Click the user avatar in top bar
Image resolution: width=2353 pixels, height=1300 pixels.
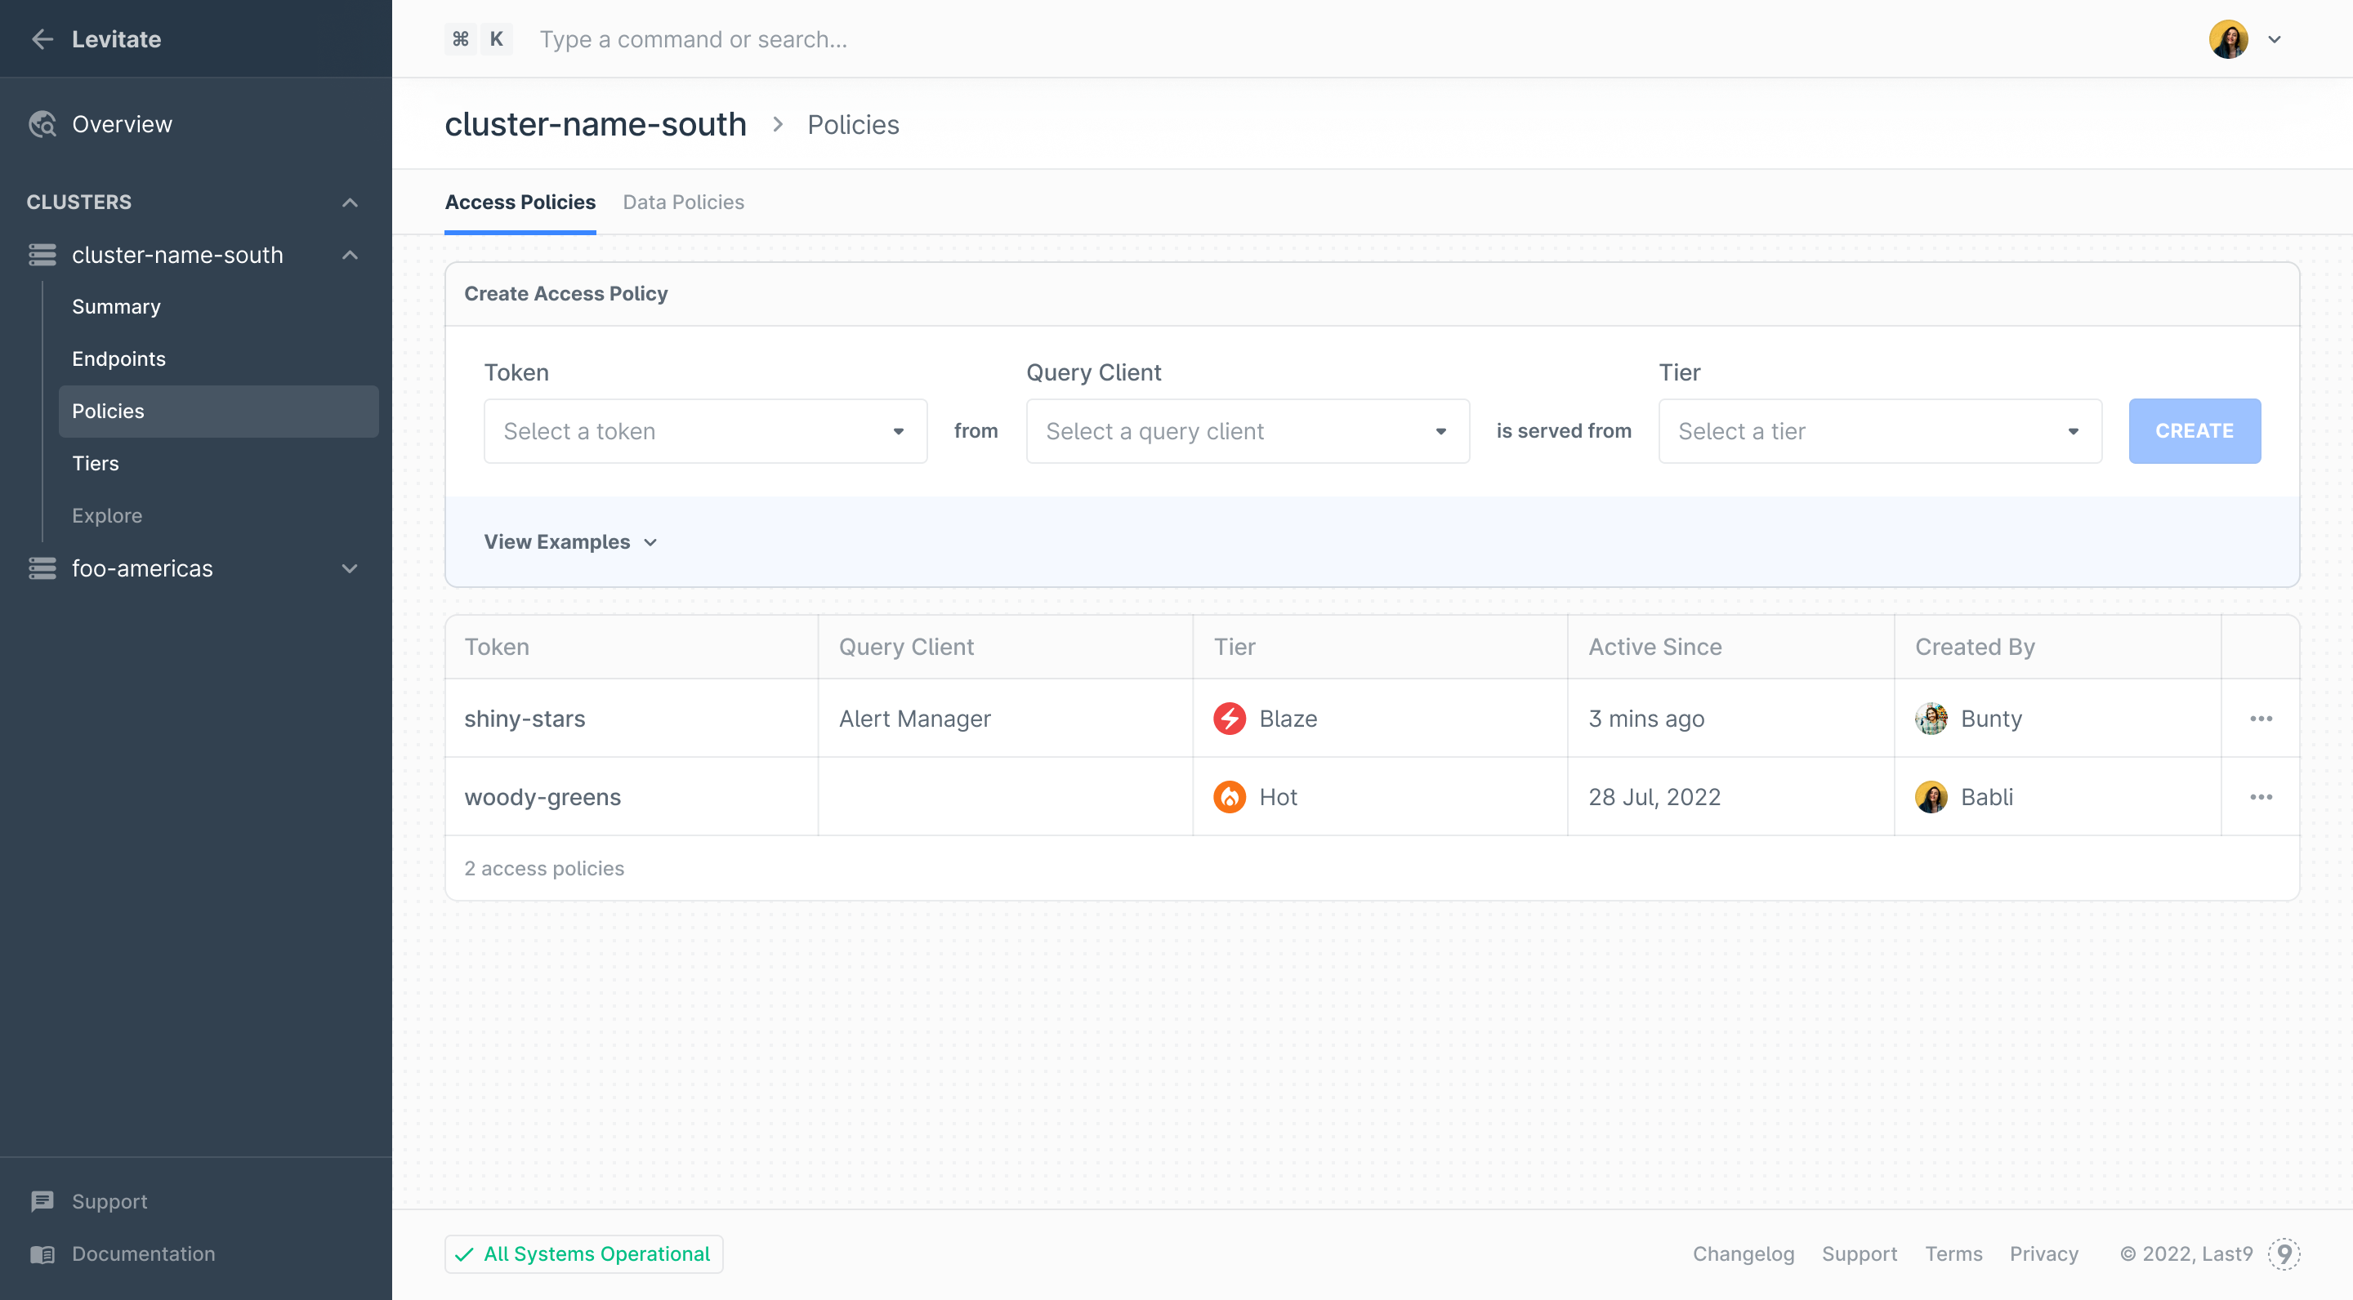pyautogui.click(x=2228, y=39)
